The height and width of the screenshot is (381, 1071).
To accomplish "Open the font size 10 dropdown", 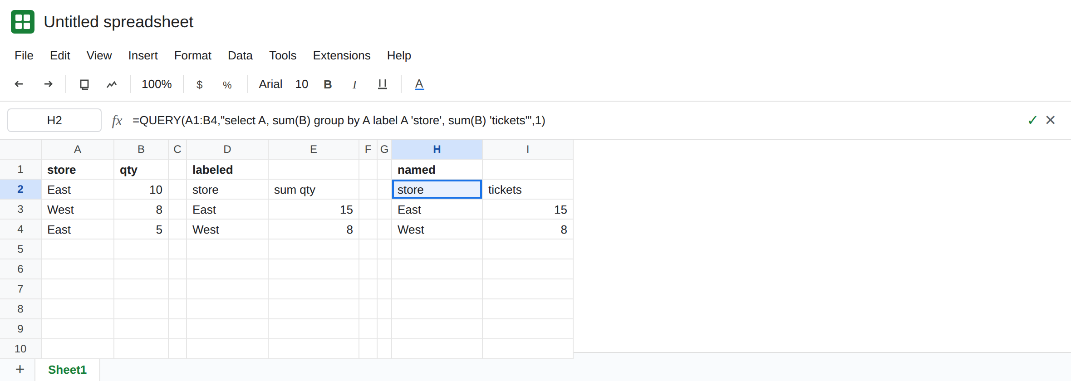I will coord(302,84).
